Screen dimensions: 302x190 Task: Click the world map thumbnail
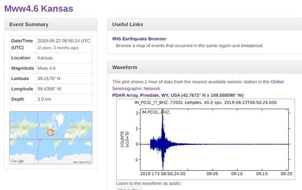(x=51, y=137)
